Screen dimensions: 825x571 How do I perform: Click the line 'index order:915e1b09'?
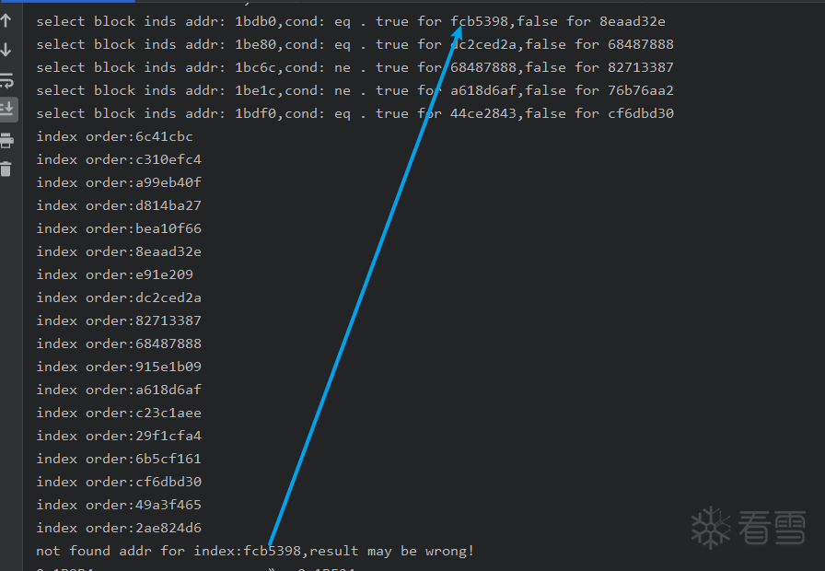coord(119,367)
